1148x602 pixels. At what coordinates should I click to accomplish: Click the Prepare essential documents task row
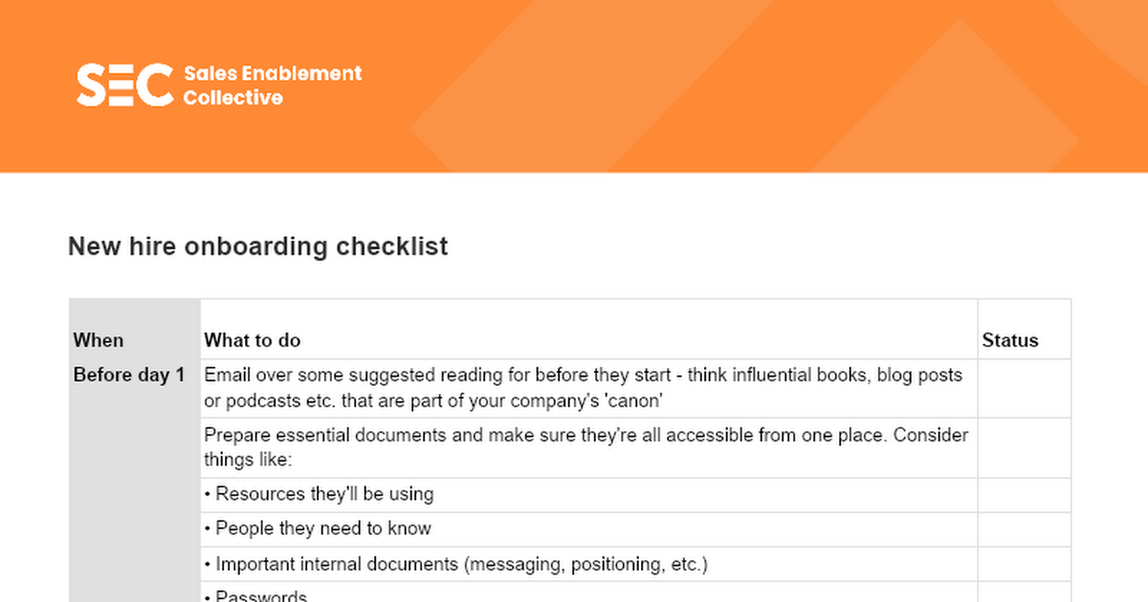(x=588, y=447)
